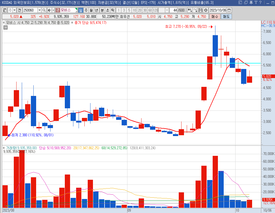Image resolution: width=275 pixels, height=213 pixels.
Task: Select interval 3 button
Action: click(124, 10)
